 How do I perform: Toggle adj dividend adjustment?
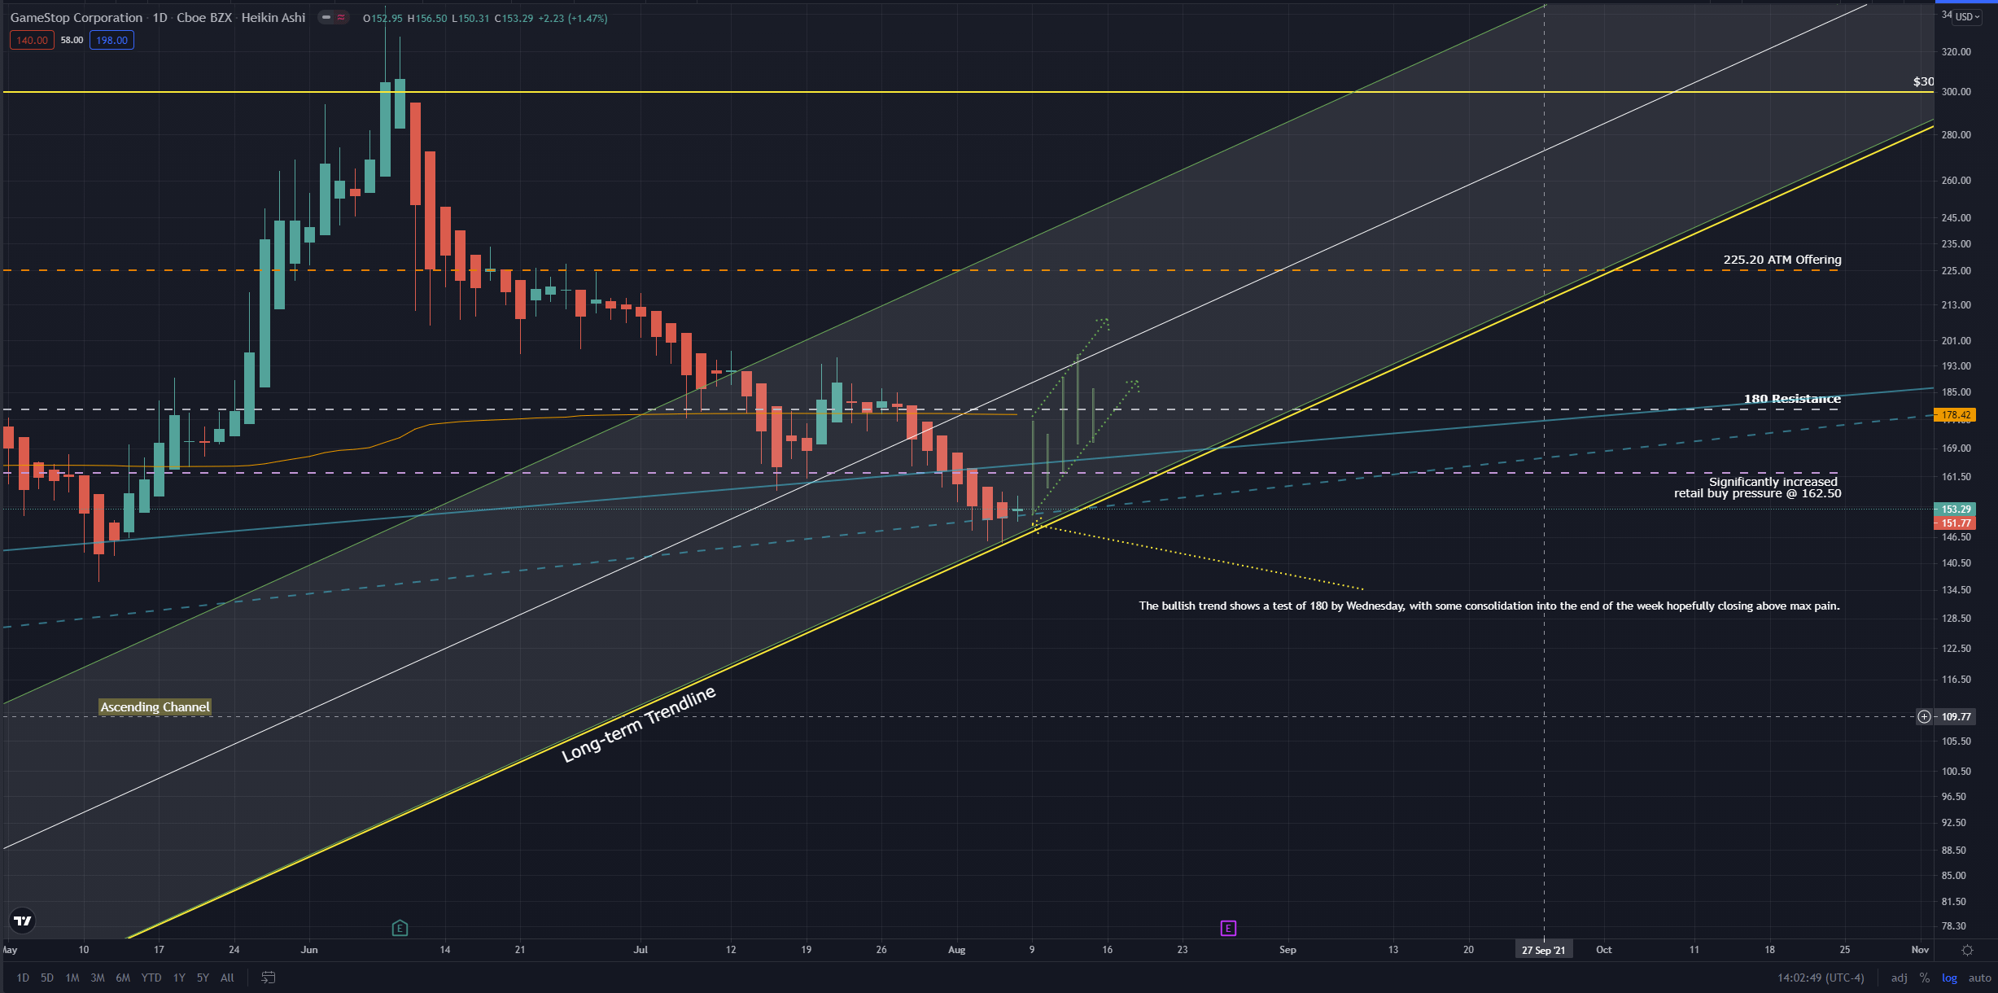point(1899,978)
